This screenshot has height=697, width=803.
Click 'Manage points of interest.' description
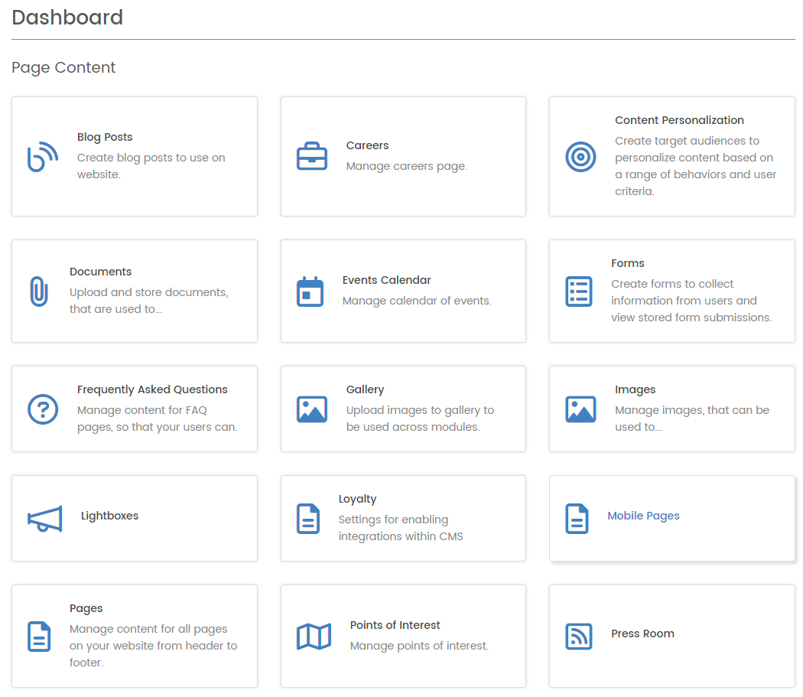click(x=419, y=646)
